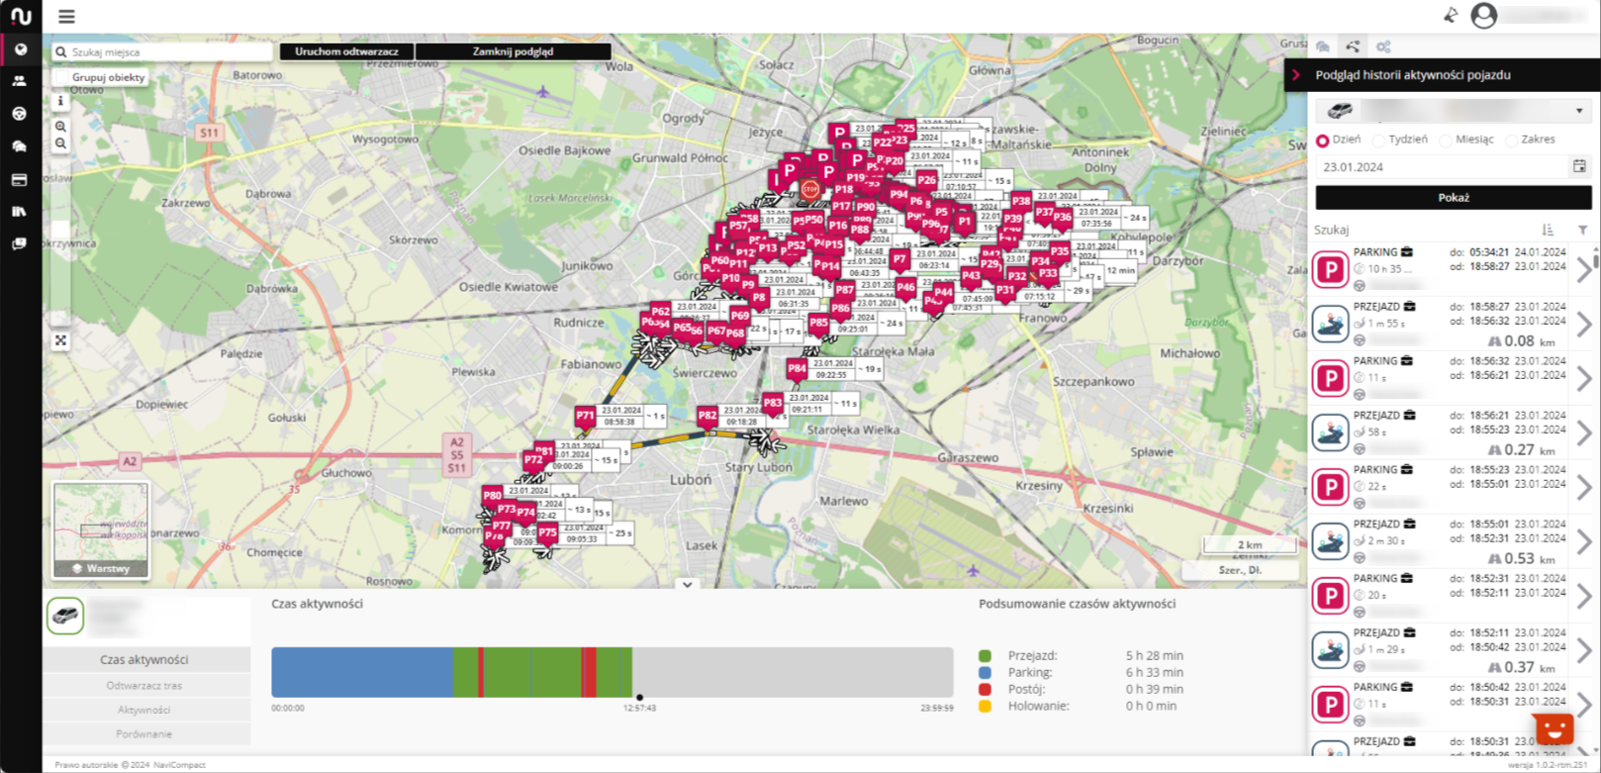Open the calendar date picker
Image resolution: width=1601 pixels, height=773 pixels.
point(1579,166)
